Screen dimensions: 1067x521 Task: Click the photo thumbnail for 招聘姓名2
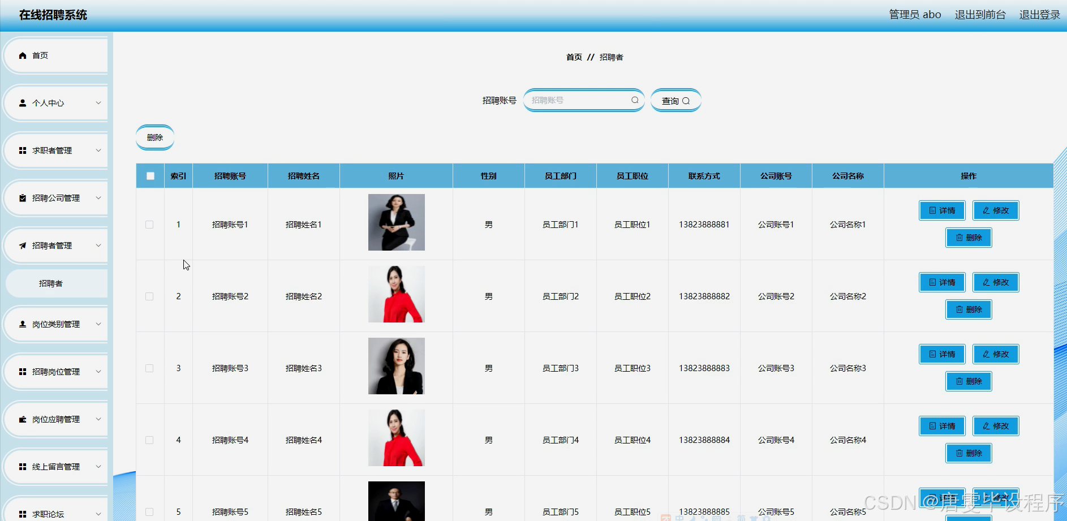coord(397,294)
